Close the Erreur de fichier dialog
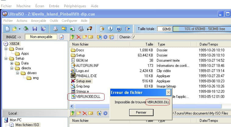 tap(168, 92)
